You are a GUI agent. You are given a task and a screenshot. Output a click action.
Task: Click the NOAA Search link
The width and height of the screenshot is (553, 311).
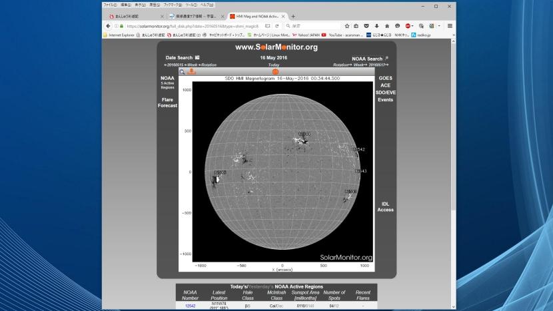click(367, 59)
